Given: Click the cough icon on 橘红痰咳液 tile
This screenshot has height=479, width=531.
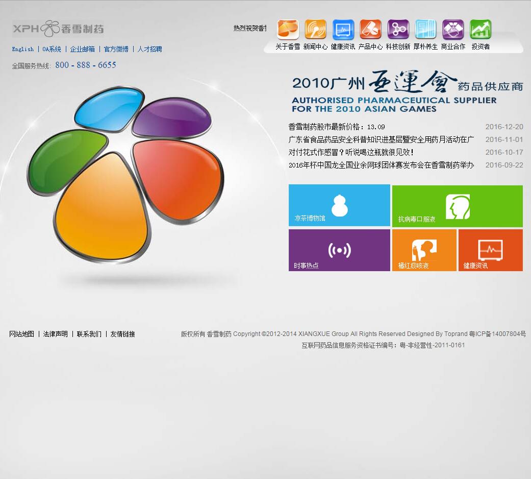Looking at the screenshot, I should (424, 250).
